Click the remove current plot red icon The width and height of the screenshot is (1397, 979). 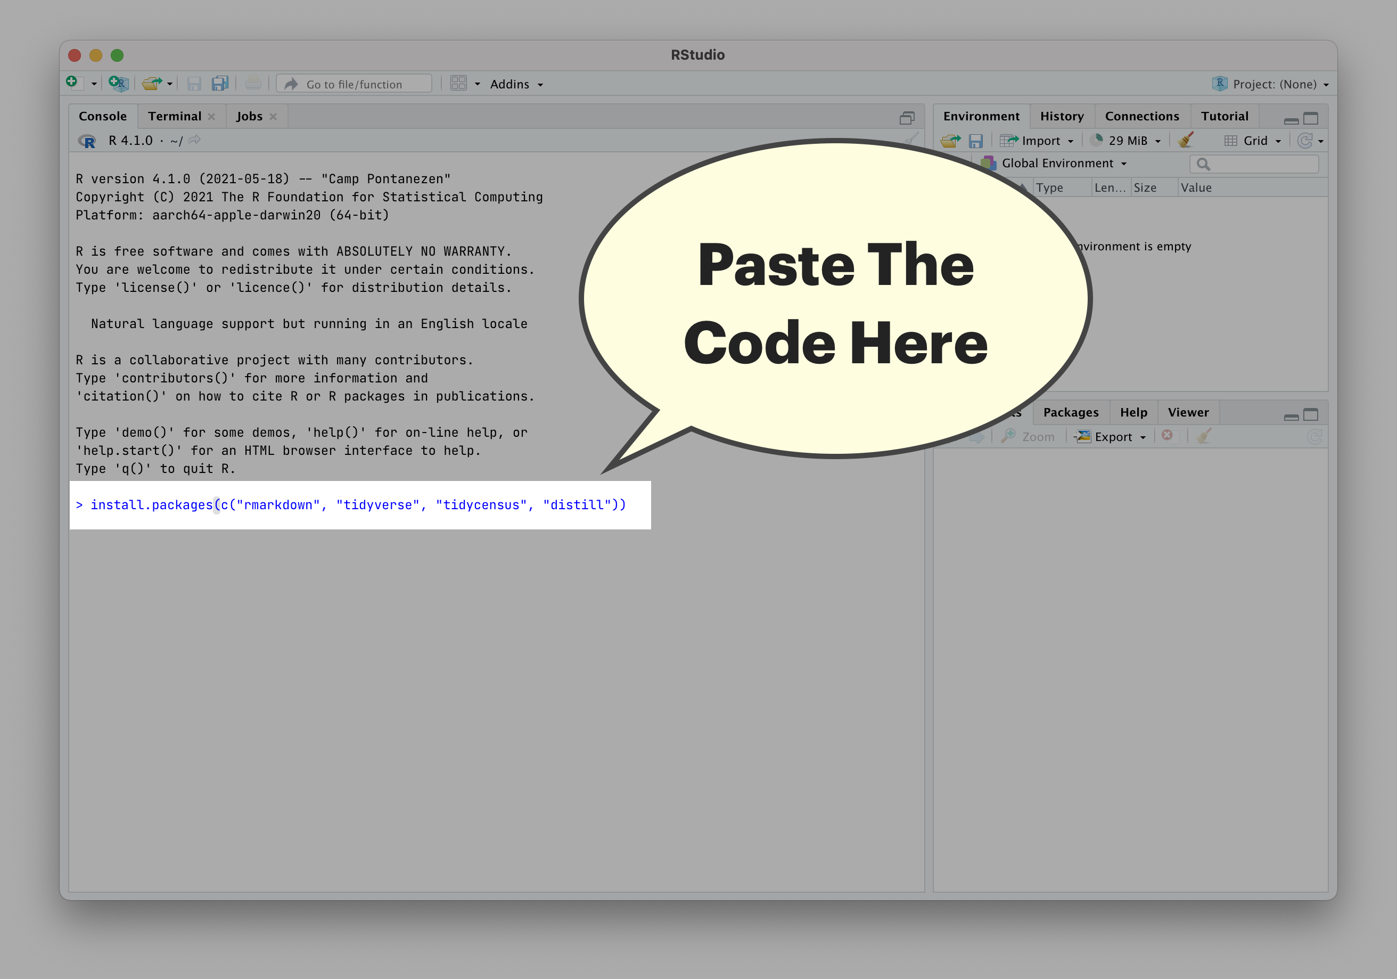click(x=1167, y=435)
